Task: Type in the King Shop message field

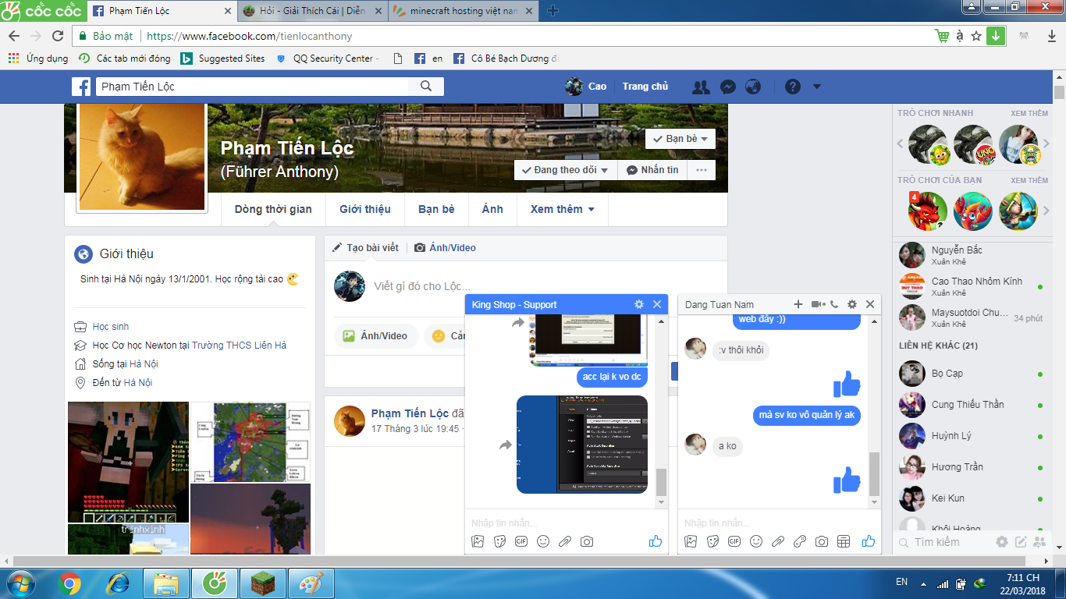Action: [x=566, y=523]
